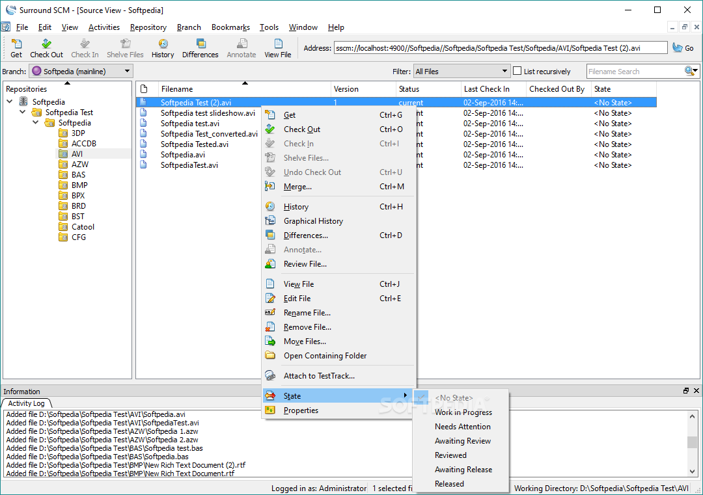Click the State submenu entry

(x=338, y=396)
